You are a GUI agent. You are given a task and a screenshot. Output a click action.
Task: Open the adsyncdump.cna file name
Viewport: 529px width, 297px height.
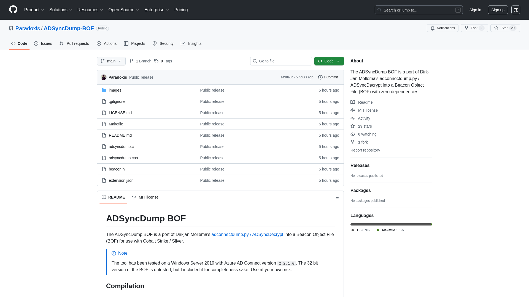tap(123, 158)
